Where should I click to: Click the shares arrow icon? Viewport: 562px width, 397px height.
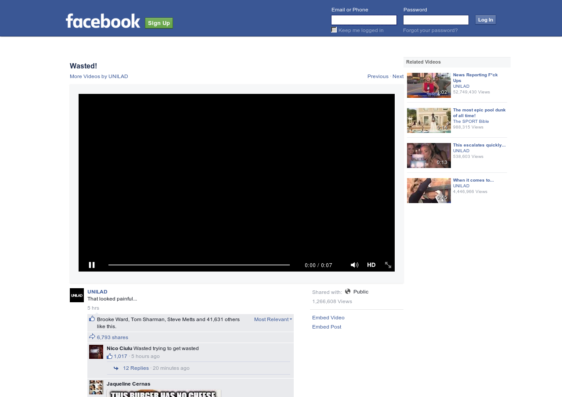[x=92, y=337]
